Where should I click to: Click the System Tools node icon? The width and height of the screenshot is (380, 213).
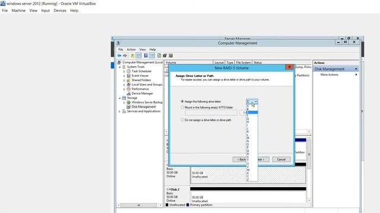tap(124, 67)
